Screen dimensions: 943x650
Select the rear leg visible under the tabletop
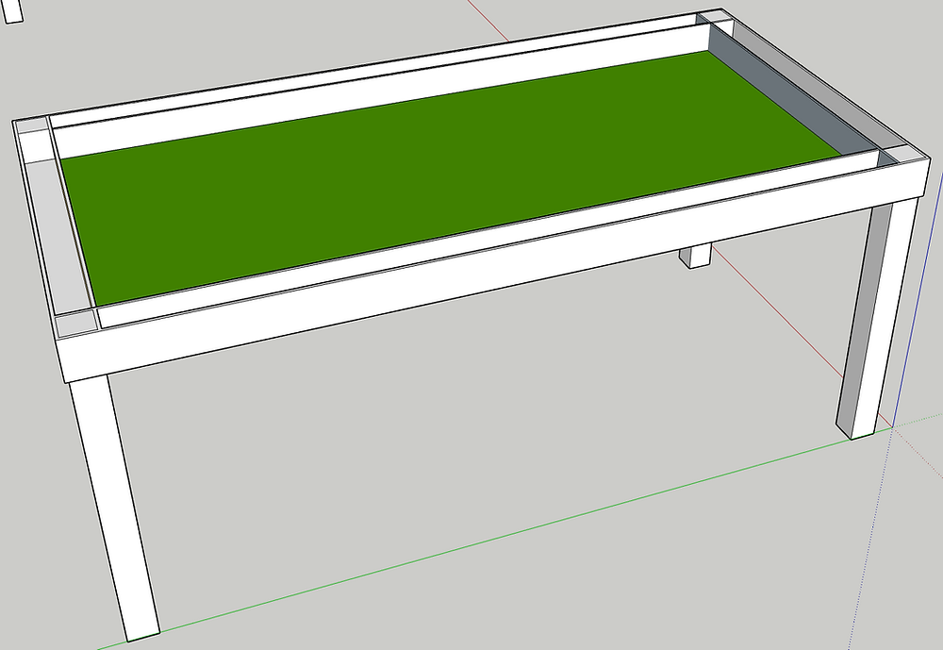click(693, 259)
